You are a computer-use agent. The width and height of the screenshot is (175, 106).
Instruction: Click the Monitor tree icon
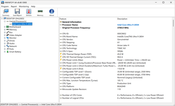8,38
